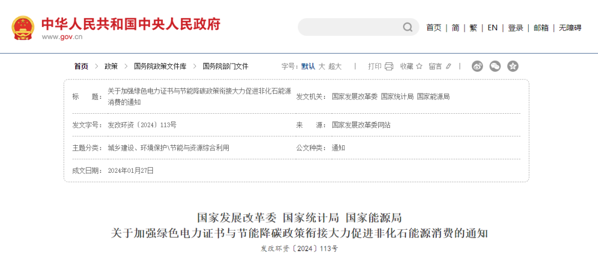Open the mailbox (邮箱) link
598x259 pixels.
coord(541,28)
